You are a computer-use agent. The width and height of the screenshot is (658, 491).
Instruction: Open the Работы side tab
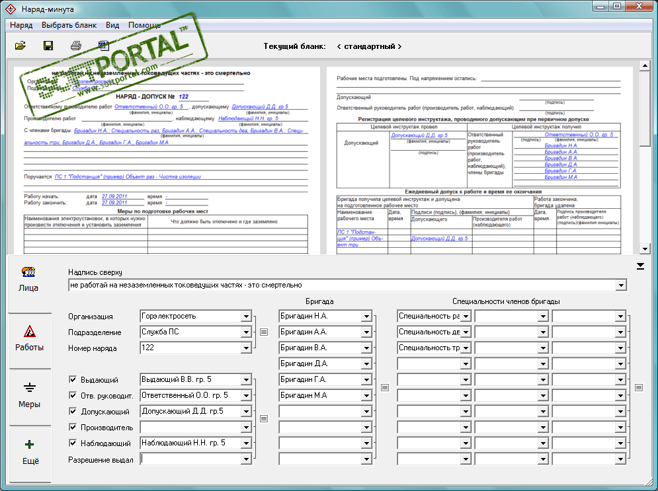(x=29, y=338)
